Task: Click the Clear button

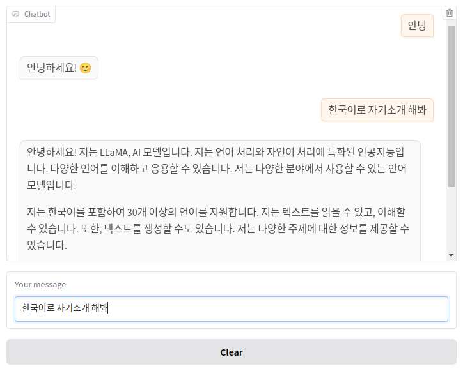Action: pos(231,352)
